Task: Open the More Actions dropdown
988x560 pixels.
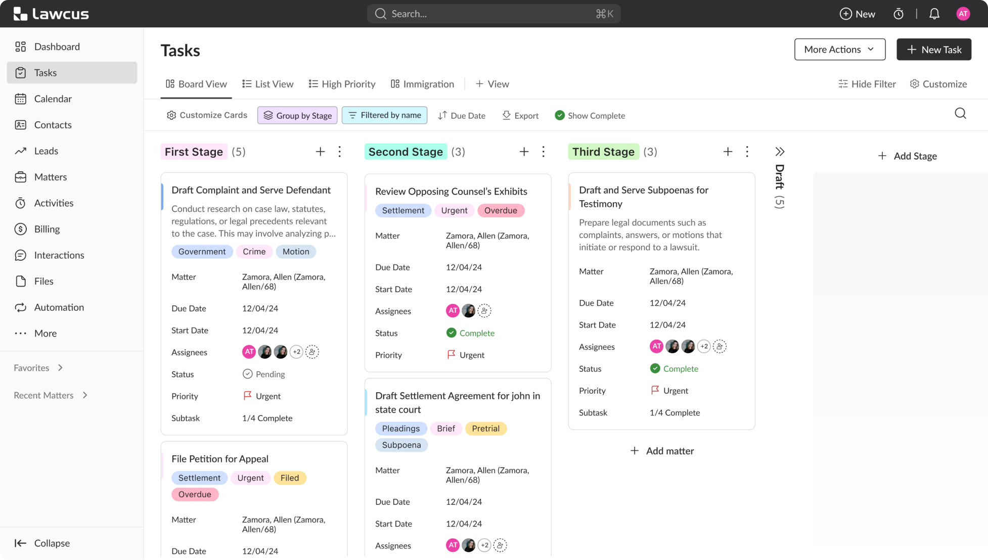Action: tap(839, 50)
